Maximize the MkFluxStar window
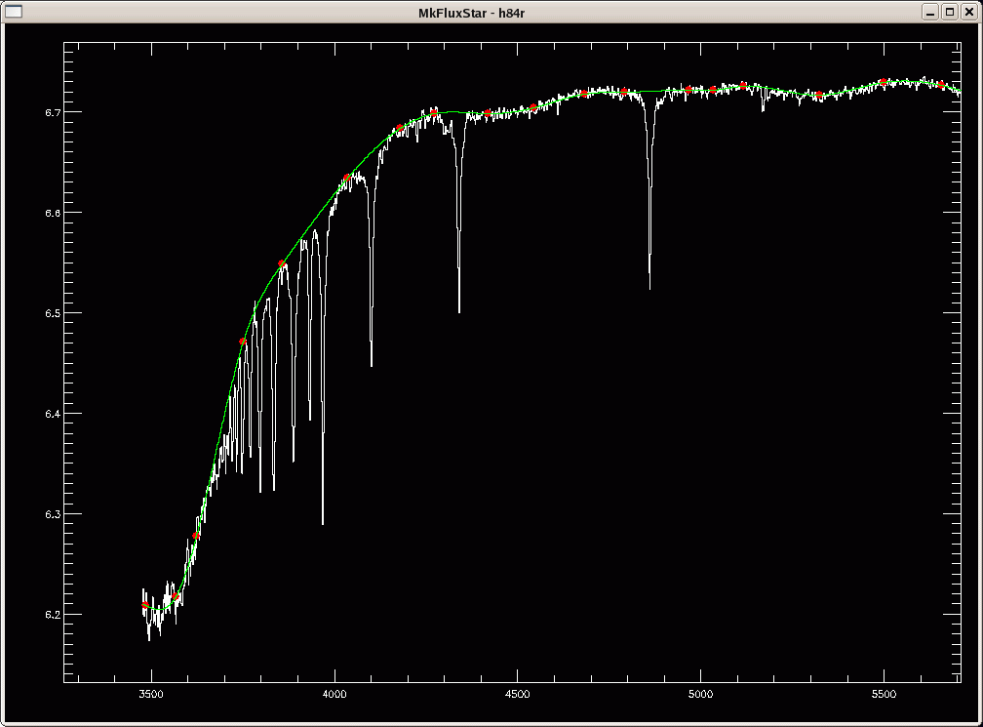The height and width of the screenshot is (727, 983). [x=949, y=11]
